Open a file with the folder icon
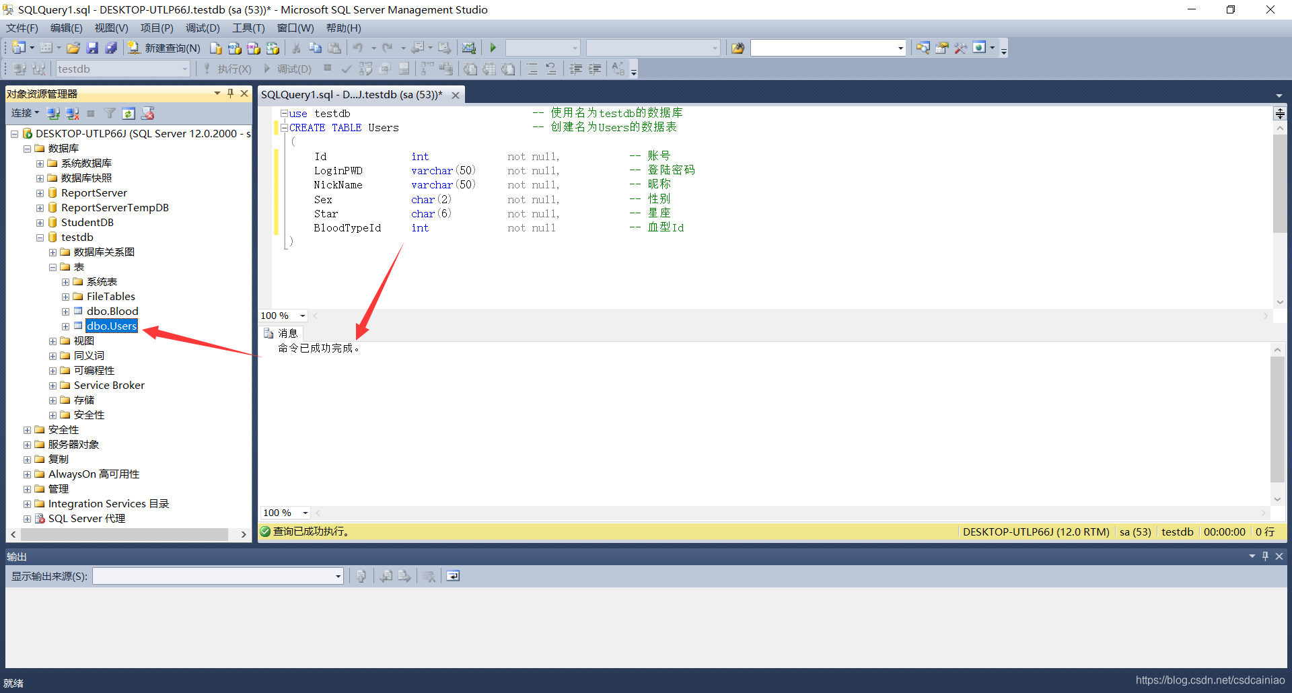Screen dimensions: 1292x693 click(73, 48)
